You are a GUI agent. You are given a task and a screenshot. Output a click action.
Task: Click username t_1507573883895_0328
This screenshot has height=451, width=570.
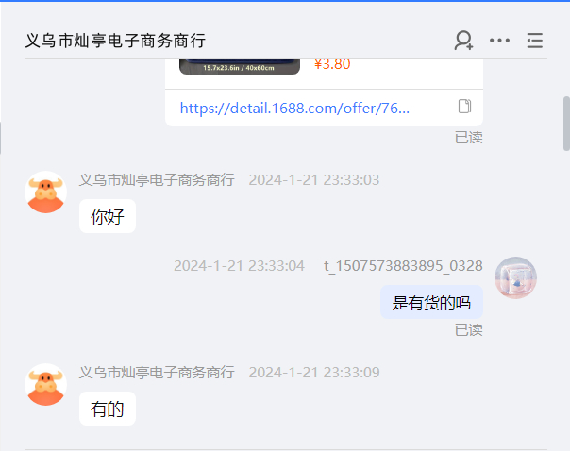coord(403,266)
